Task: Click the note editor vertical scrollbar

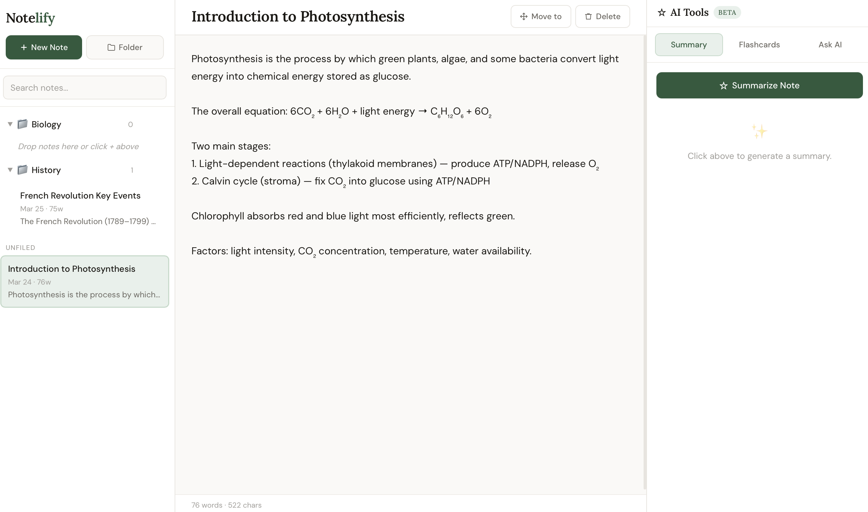Action: [645, 262]
